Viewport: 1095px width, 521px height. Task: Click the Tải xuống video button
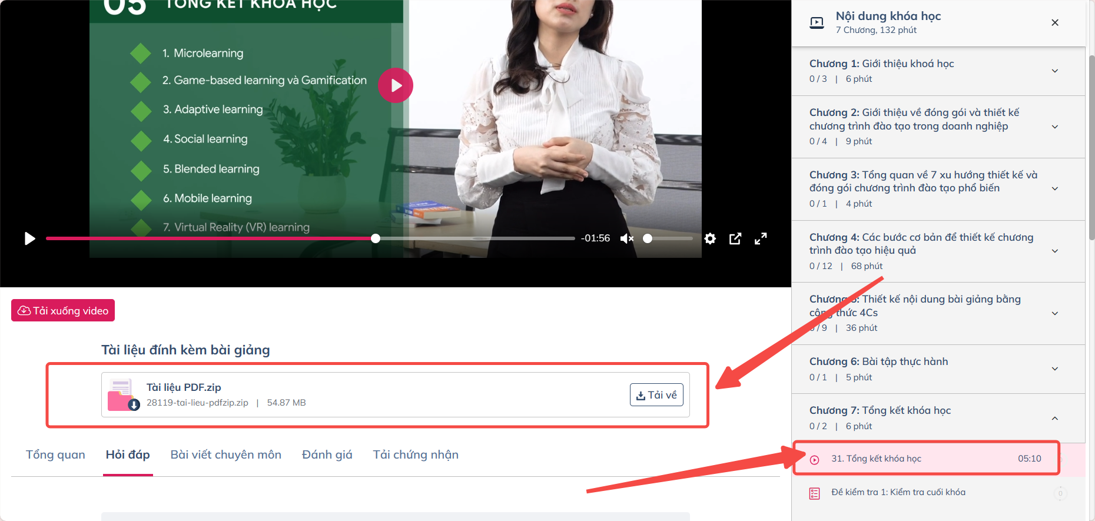tap(63, 310)
